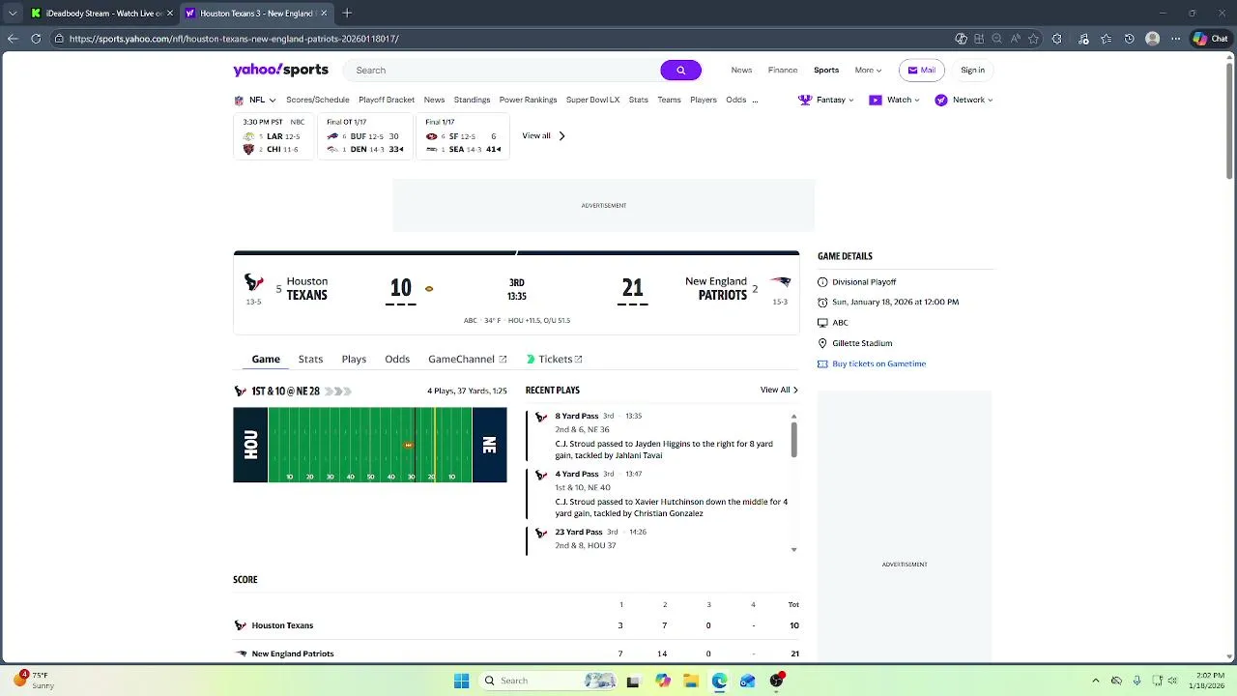The image size is (1237, 696).
Task: Click the New England Patriots team logo
Action: coord(780,282)
